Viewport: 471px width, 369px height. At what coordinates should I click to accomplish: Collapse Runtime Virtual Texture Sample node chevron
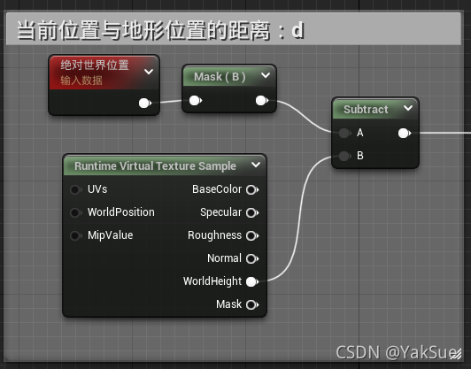pyautogui.click(x=256, y=165)
